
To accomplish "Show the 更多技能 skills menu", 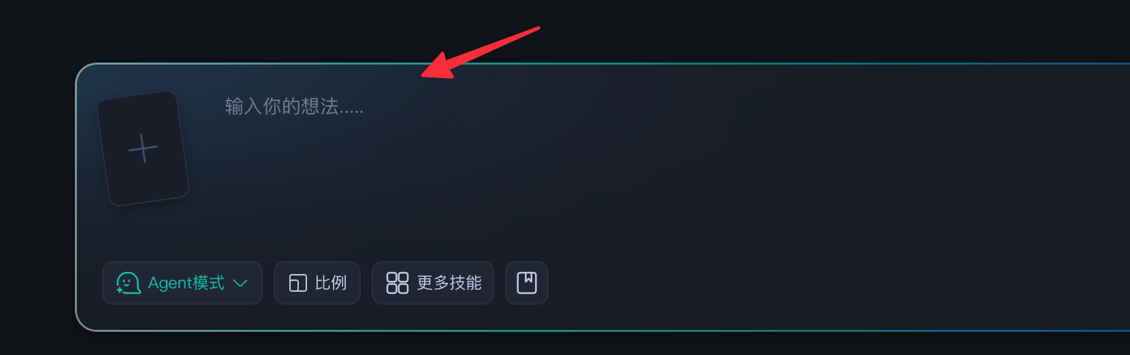I will point(433,283).
